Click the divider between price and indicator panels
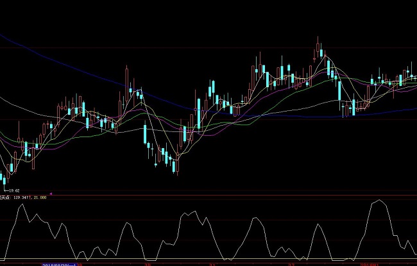Viewport: 417px width, 266px height. (x=208, y=195)
